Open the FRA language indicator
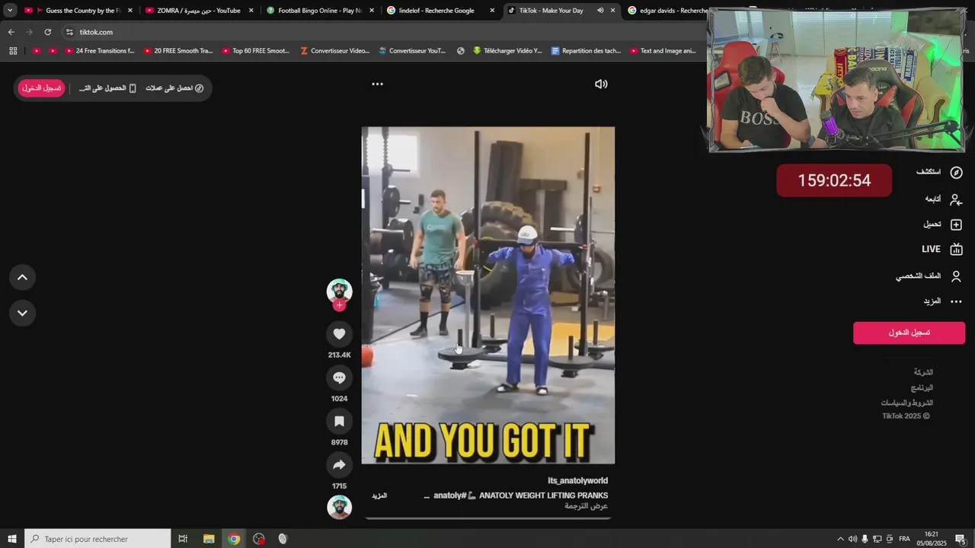 (x=904, y=539)
